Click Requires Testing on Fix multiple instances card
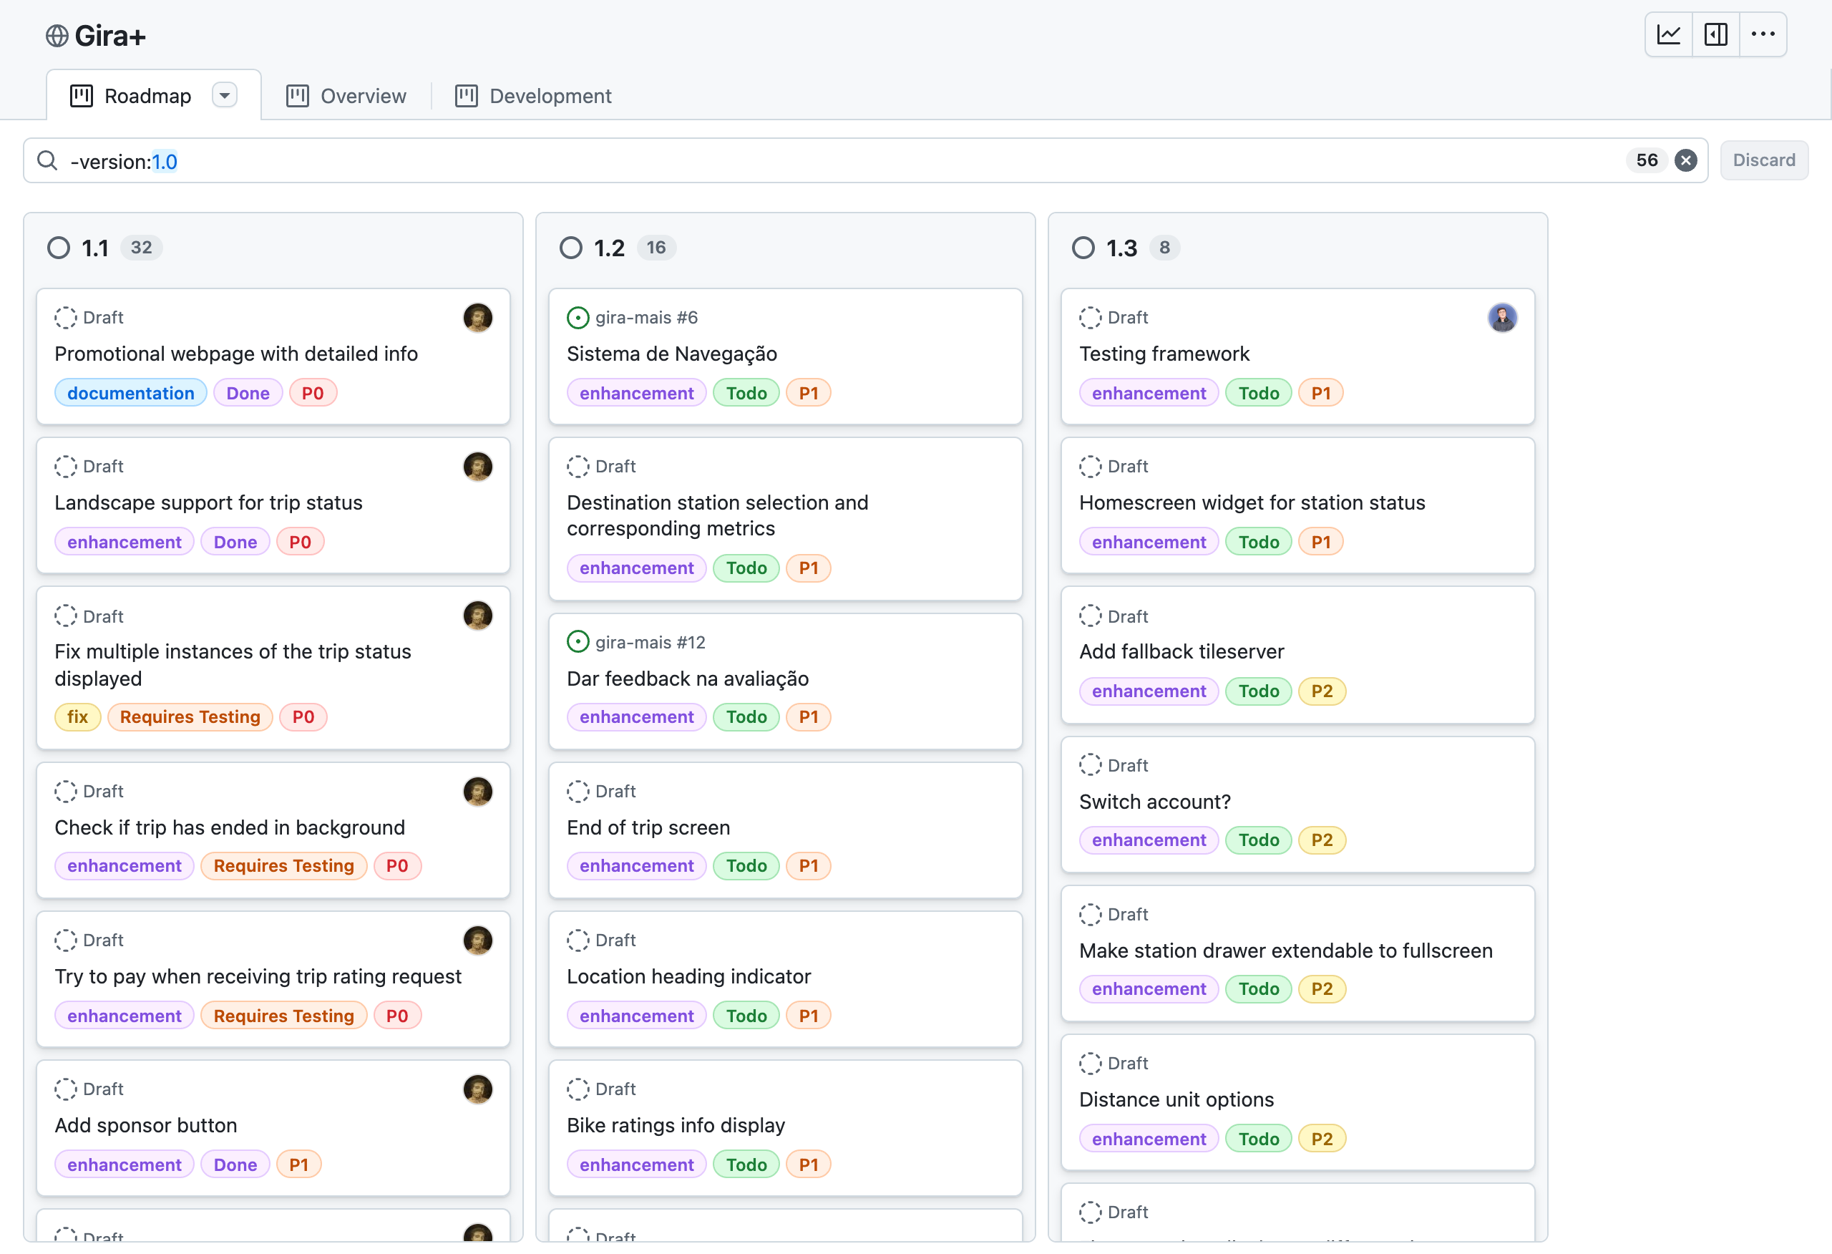 click(x=190, y=718)
